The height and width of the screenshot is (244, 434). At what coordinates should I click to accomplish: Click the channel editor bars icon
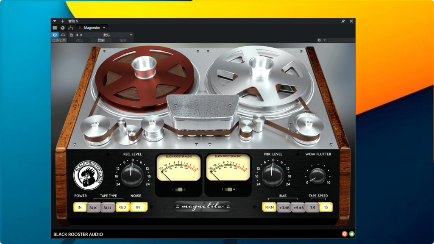click(x=55, y=28)
